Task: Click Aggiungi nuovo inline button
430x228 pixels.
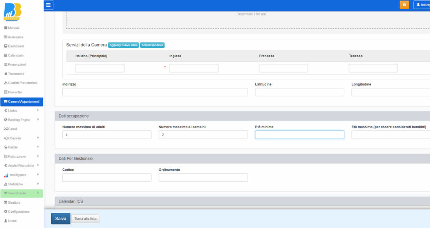Action: [123, 45]
